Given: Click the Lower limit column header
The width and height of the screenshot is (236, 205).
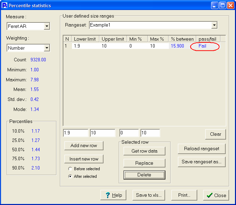Looking at the screenshot, I should point(85,39).
